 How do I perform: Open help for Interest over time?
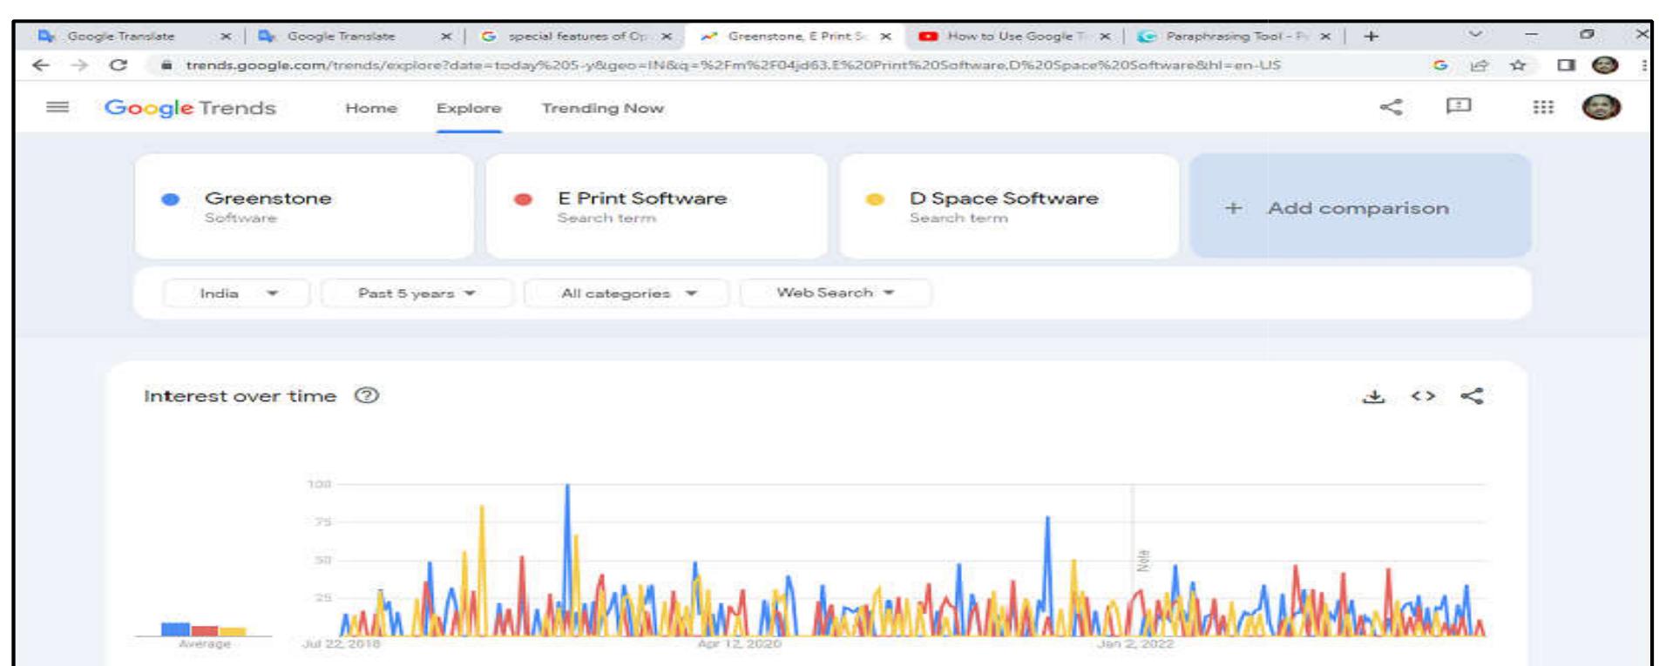click(367, 395)
